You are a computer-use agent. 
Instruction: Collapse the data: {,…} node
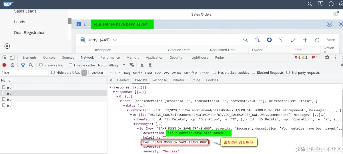pyautogui.click(x=124, y=106)
